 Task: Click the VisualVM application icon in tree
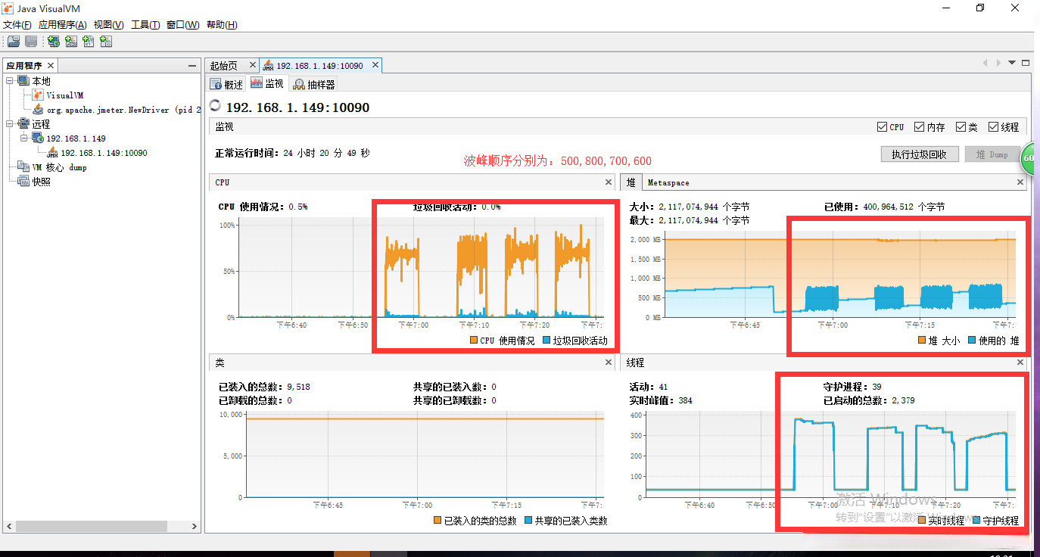click(39, 95)
